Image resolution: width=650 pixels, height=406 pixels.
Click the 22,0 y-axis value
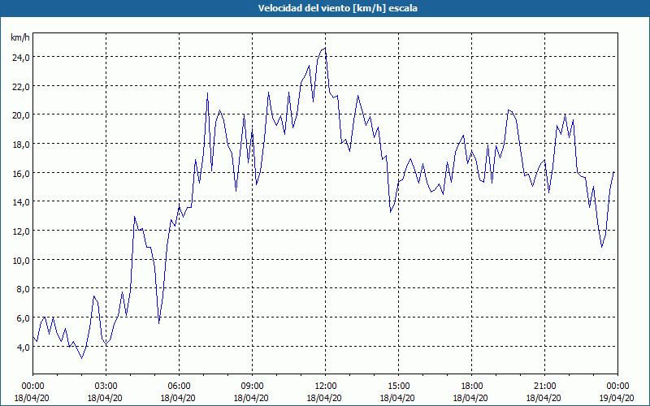coord(19,87)
